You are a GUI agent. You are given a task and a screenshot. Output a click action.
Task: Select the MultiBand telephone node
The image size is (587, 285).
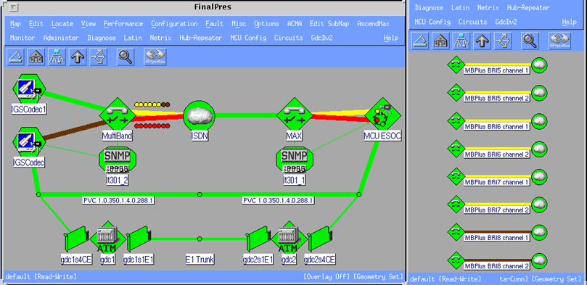pos(117,115)
